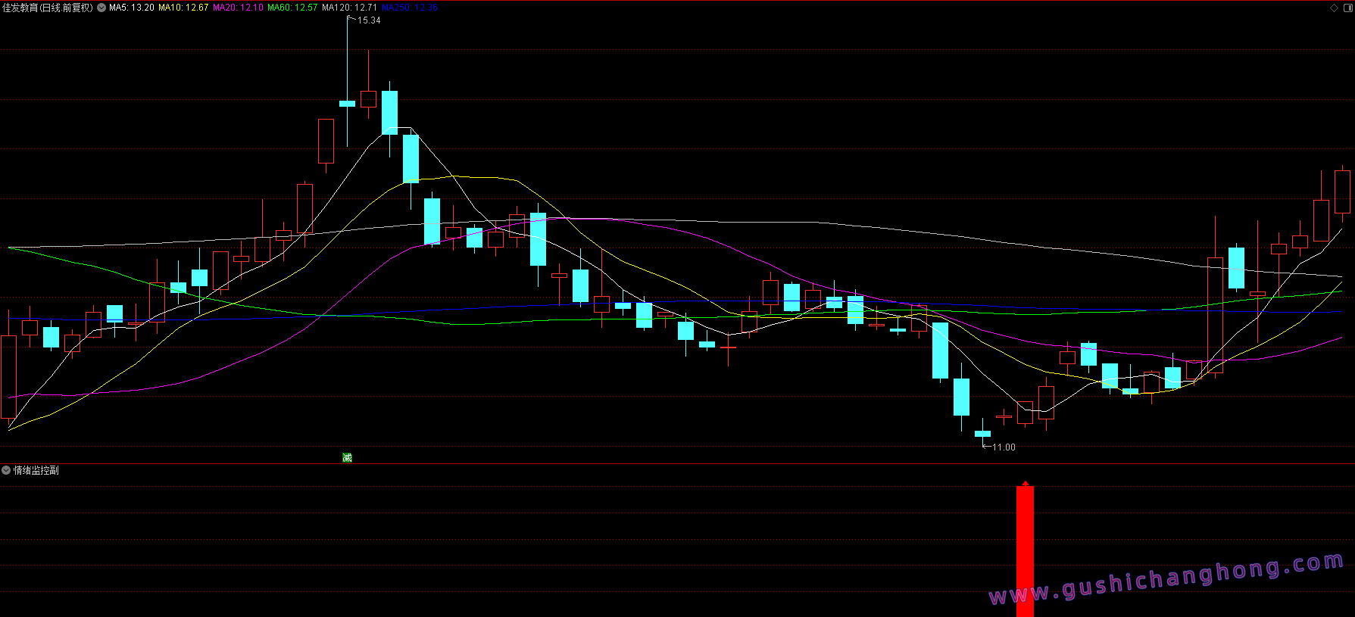This screenshot has height=617, width=1355.
Task: Select the MA5: 13.20 indicator label
Action: tap(132, 8)
